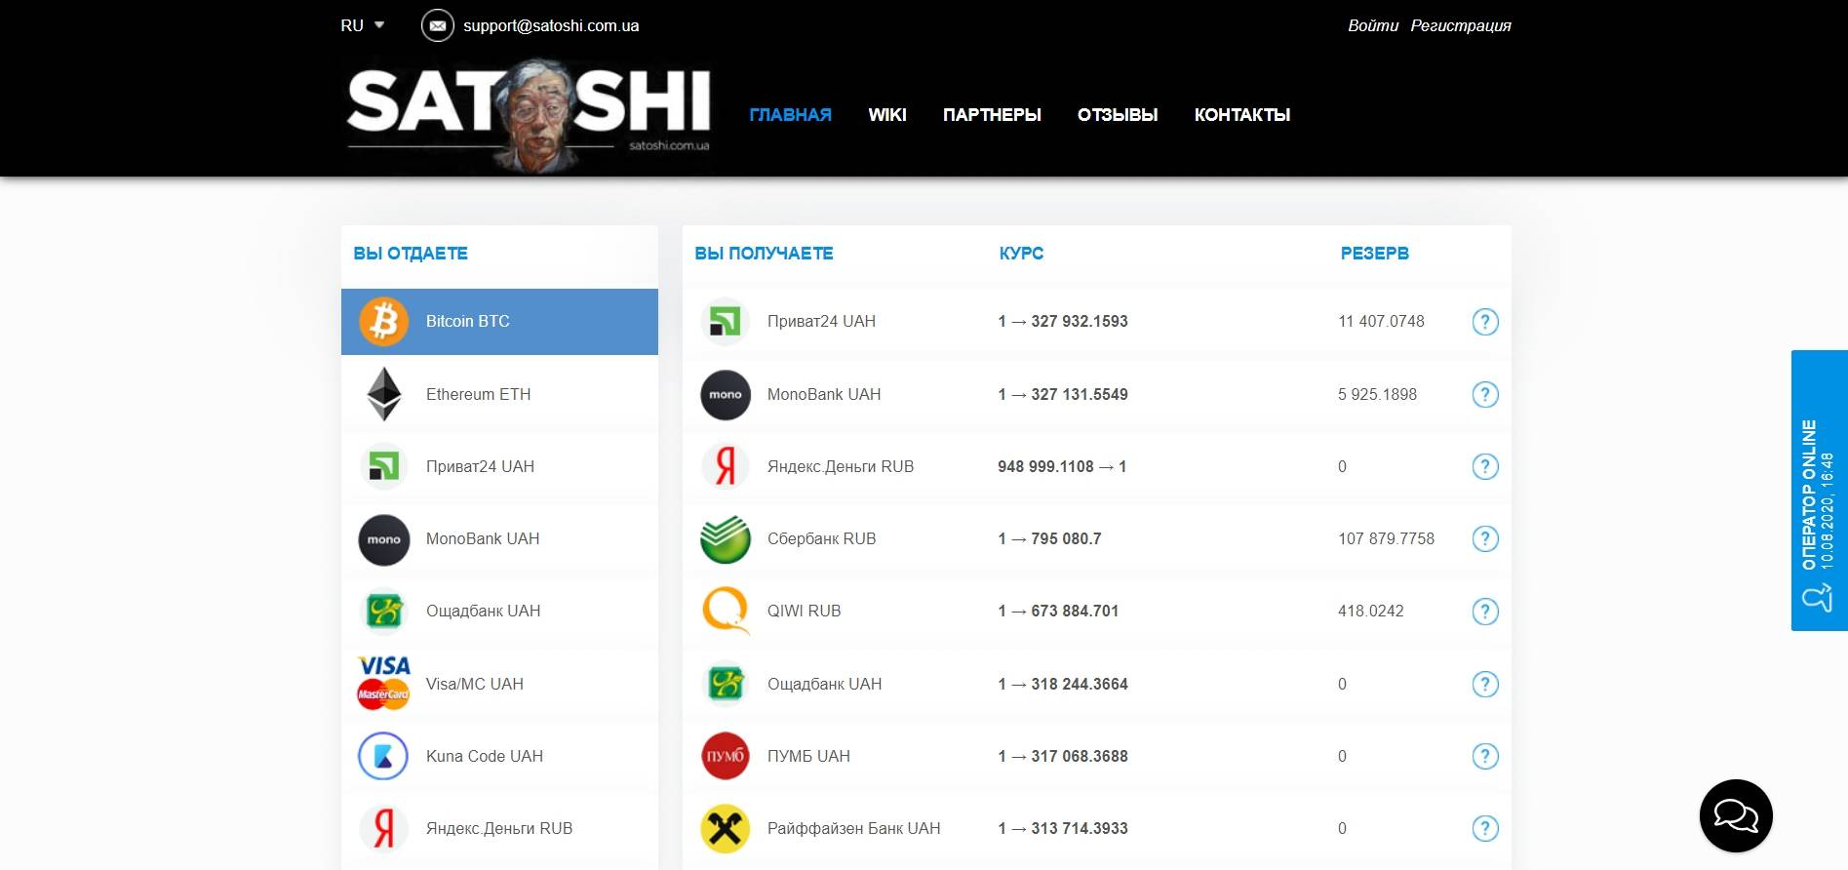Click the Яндекс.Деньги icon in receive list
Viewport: 1848px width, 870px height.
point(725,466)
